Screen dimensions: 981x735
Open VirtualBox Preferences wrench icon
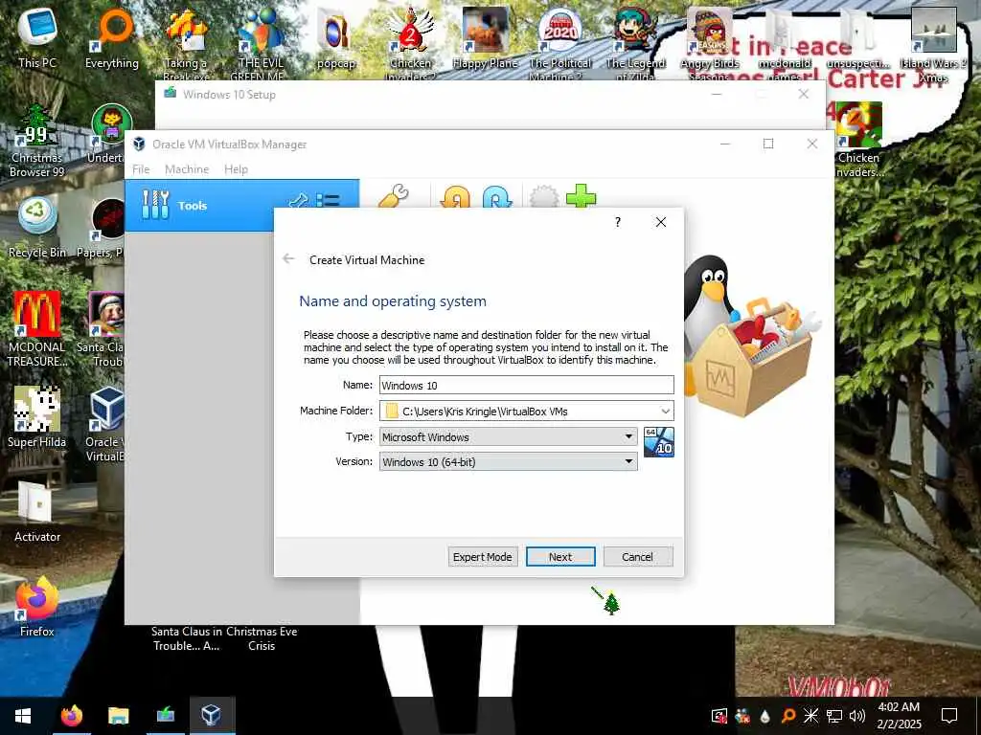(x=394, y=195)
